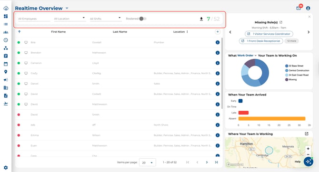
Task: Open the building icon in sidebar
Action: [6, 88]
